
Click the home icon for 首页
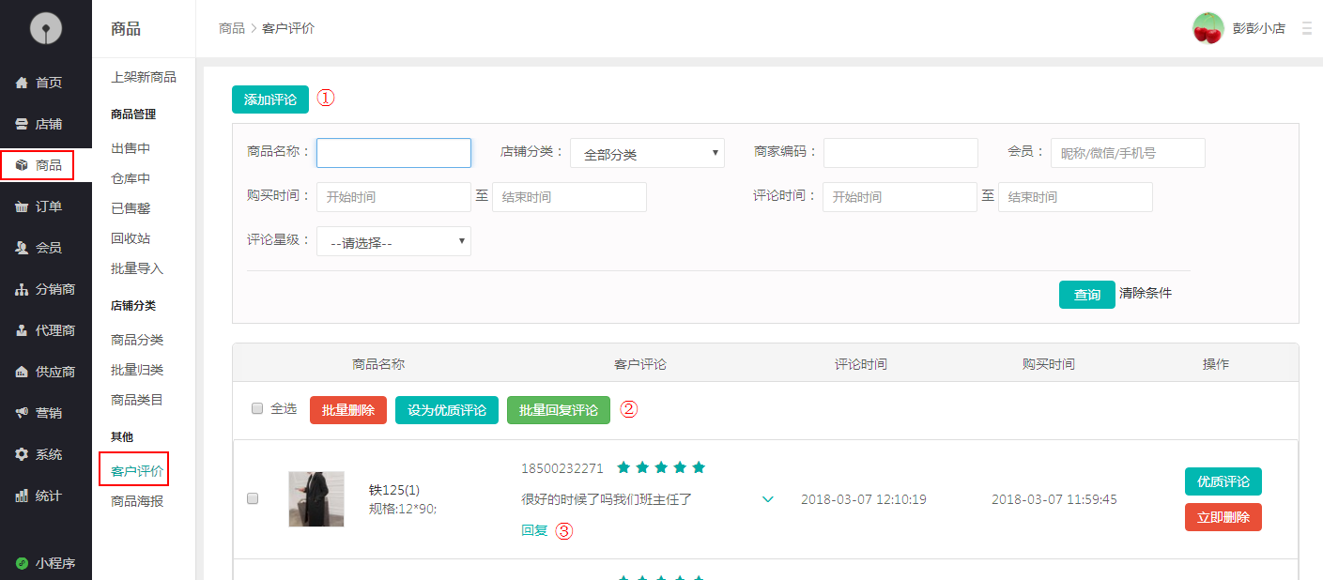coord(22,83)
